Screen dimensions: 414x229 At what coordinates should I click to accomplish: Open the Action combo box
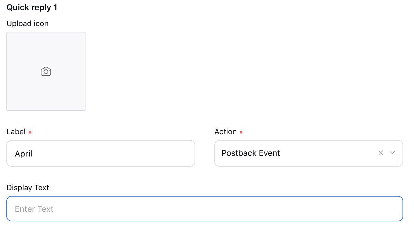point(309,153)
